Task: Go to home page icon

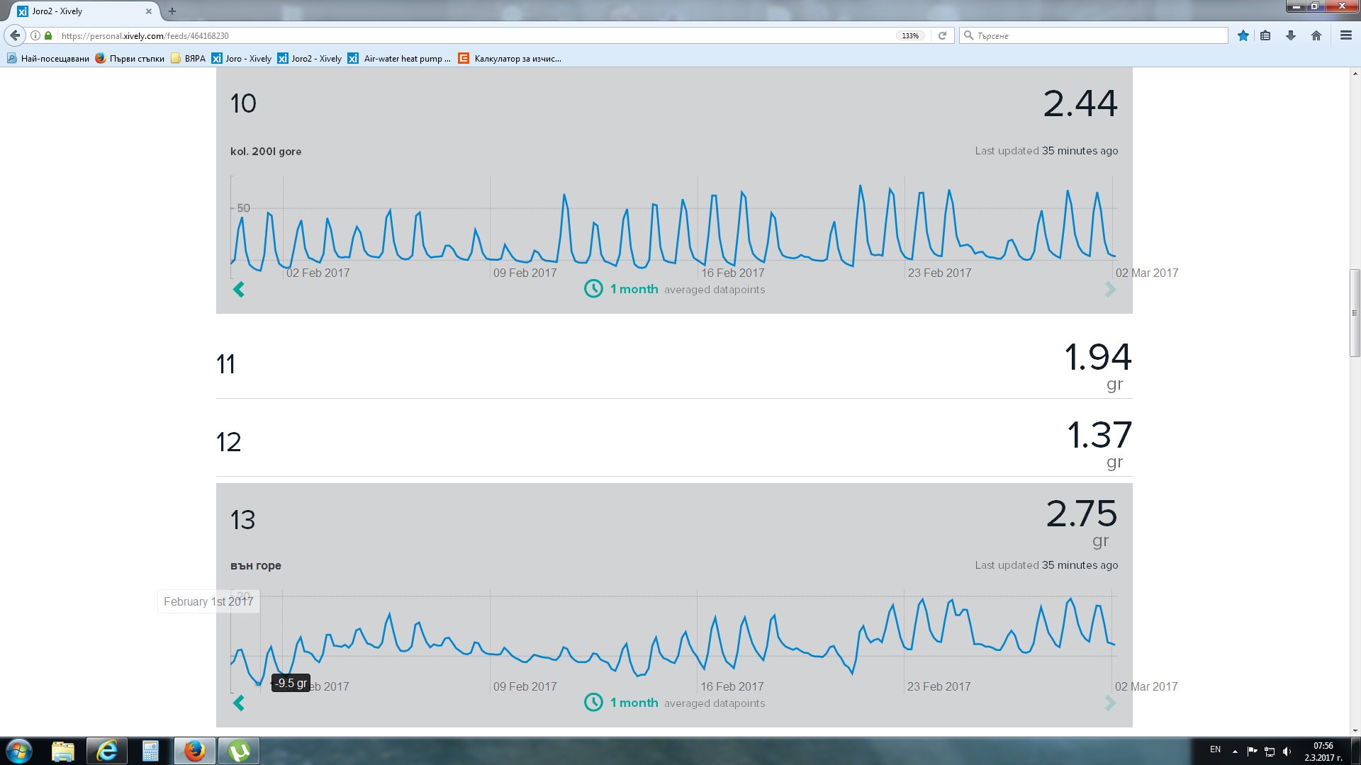Action: point(1316,35)
